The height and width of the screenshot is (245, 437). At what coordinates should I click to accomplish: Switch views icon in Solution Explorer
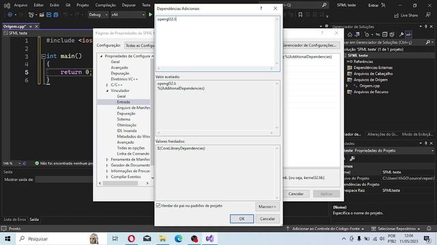(357, 35)
